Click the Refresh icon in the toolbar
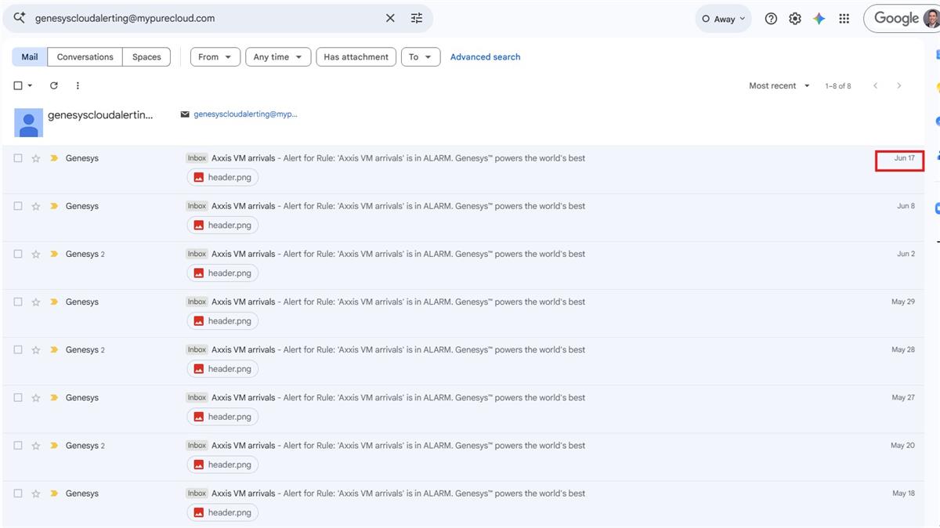 54,85
